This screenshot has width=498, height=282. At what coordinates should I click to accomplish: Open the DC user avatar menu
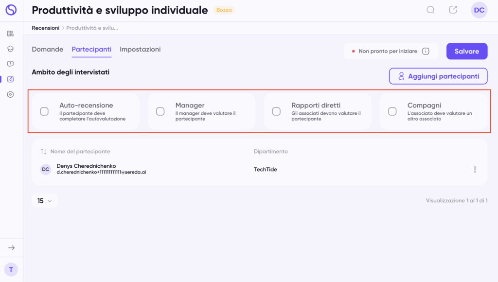479,10
